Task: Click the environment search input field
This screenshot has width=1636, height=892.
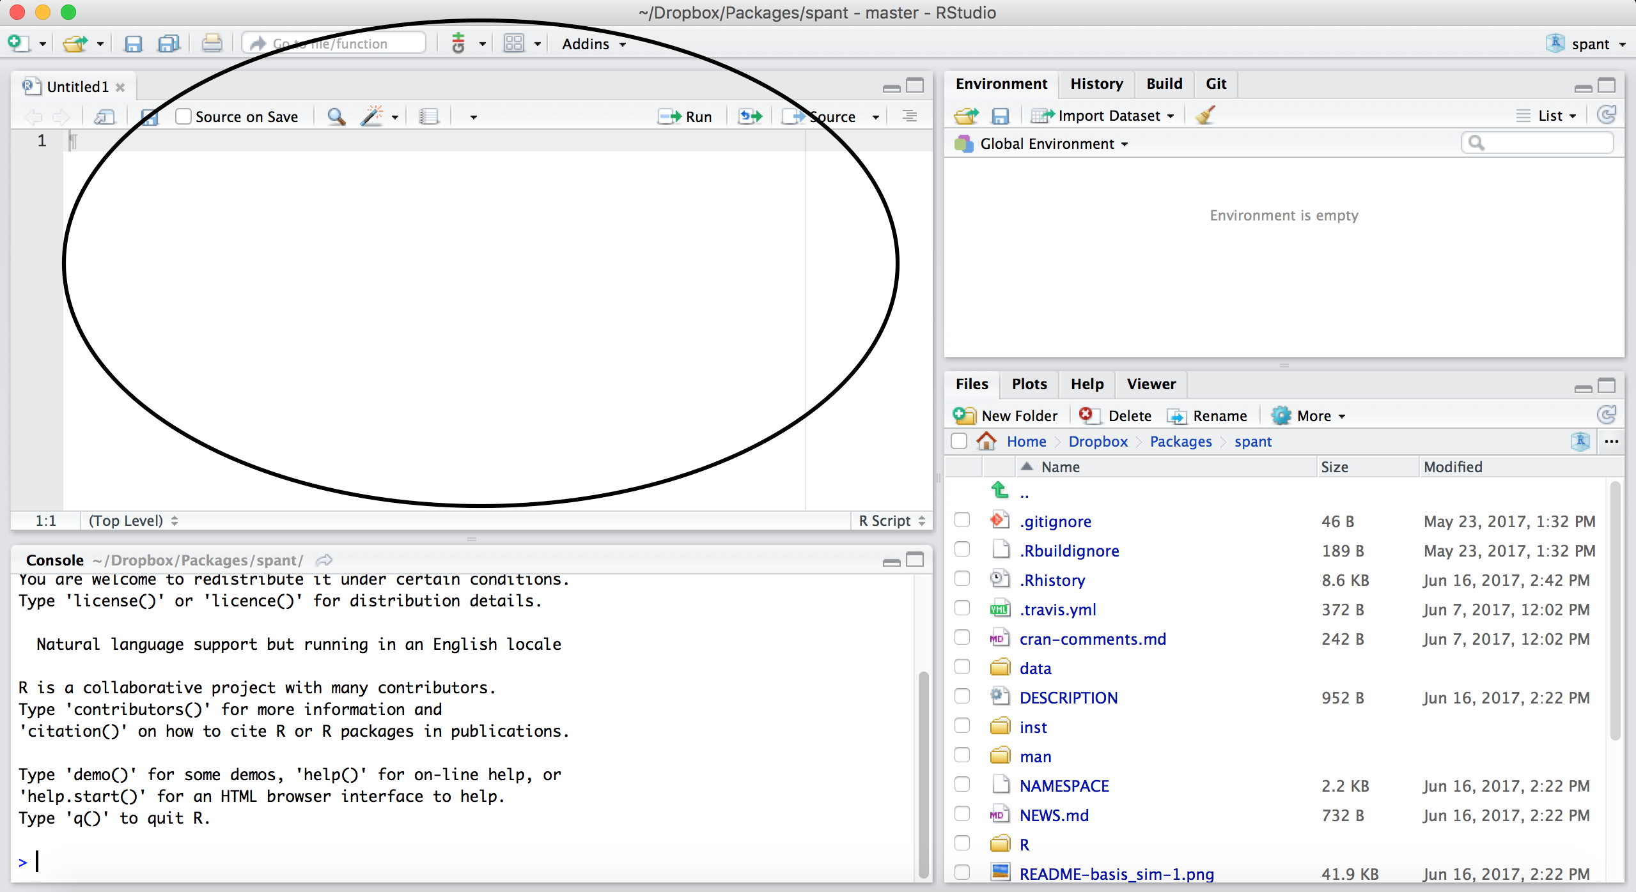Action: (x=1544, y=142)
